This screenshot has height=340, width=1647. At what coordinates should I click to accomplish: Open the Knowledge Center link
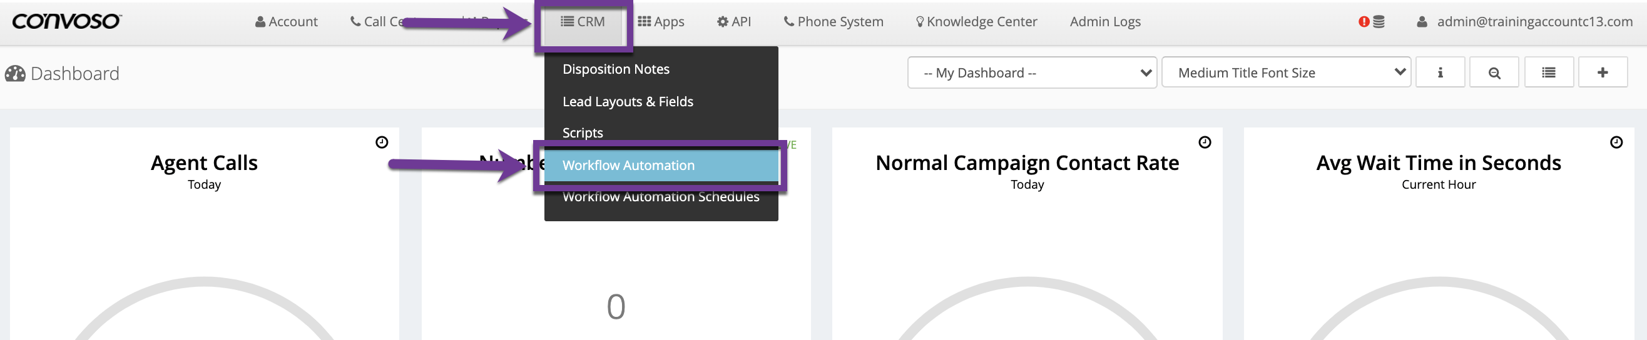(x=976, y=22)
